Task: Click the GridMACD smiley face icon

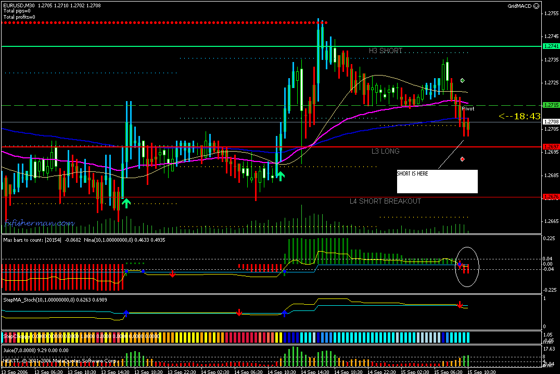Action: [x=536, y=6]
